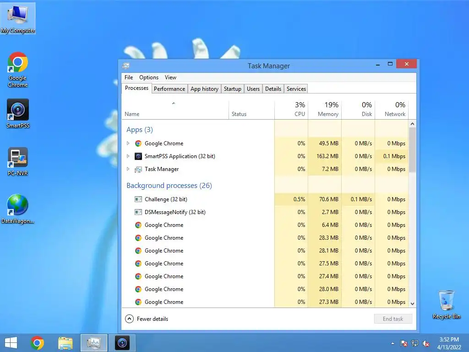Sort by Disk column header
The image size is (469, 352).
tap(358, 110)
